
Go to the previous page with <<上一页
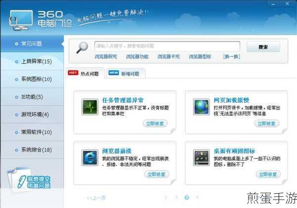(x=96, y=198)
